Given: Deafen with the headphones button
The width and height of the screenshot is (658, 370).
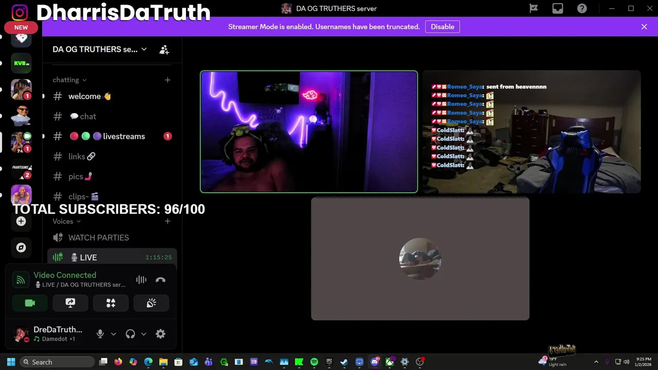Looking at the screenshot, I should click(130, 334).
